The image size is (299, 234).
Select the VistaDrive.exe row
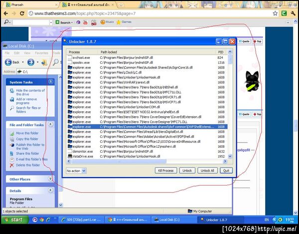pos(147,156)
